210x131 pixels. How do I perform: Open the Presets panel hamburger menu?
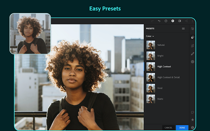tap(183, 29)
